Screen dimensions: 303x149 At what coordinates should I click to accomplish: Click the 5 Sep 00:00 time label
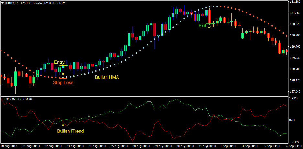tap(273, 146)
